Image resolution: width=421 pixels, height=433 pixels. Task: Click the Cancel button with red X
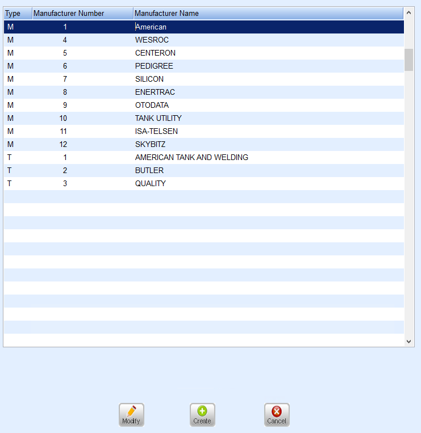[x=277, y=415]
